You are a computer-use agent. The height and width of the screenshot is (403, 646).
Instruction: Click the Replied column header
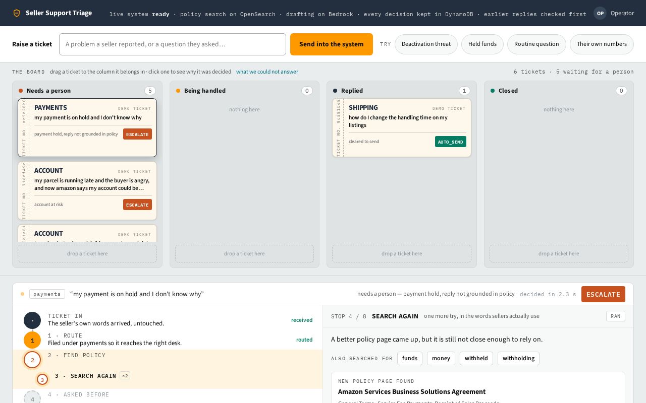(x=402, y=91)
